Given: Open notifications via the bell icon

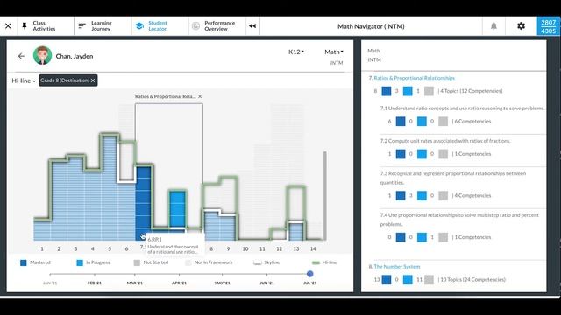Looking at the screenshot, I should [494, 25].
